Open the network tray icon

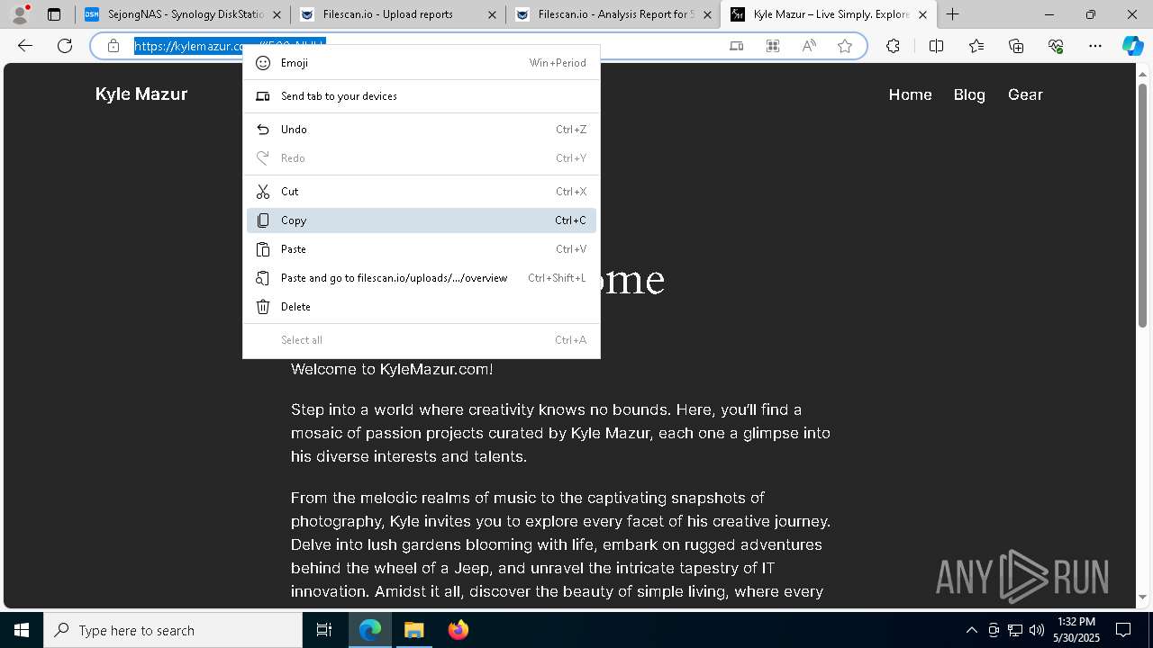[1014, 630]
